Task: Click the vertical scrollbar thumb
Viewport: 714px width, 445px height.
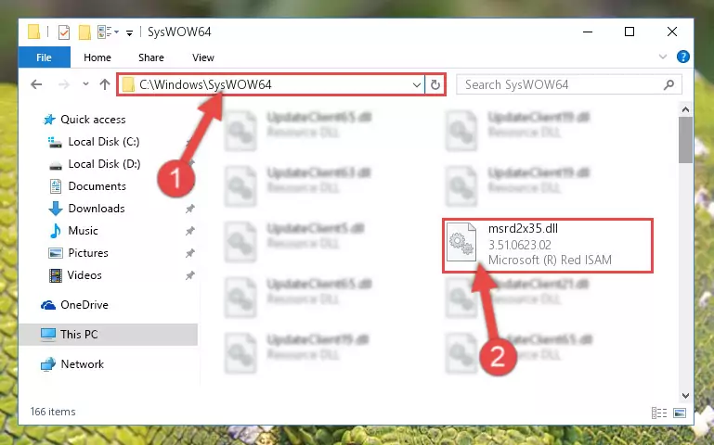Action: click(x=685, y=140)
